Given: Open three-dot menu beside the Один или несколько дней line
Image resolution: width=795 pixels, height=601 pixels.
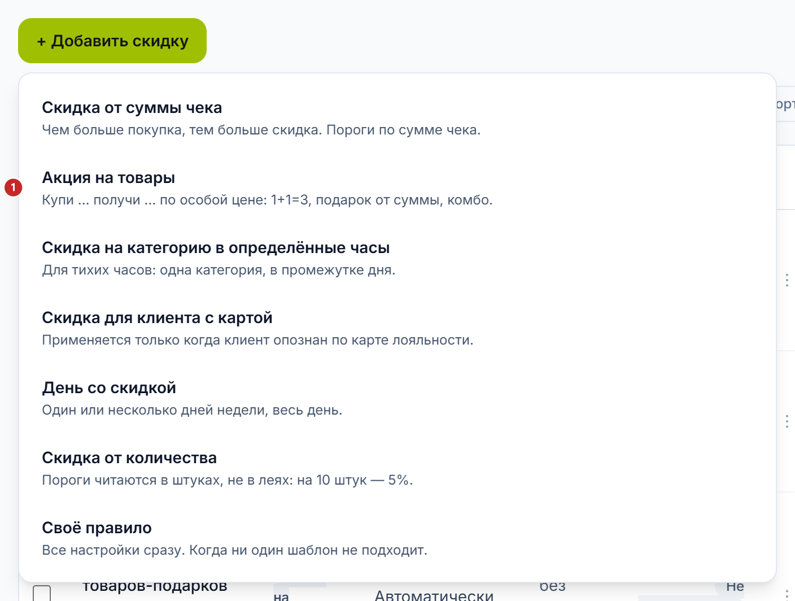Looking at the screenshot, I should [x=787, y=421].
